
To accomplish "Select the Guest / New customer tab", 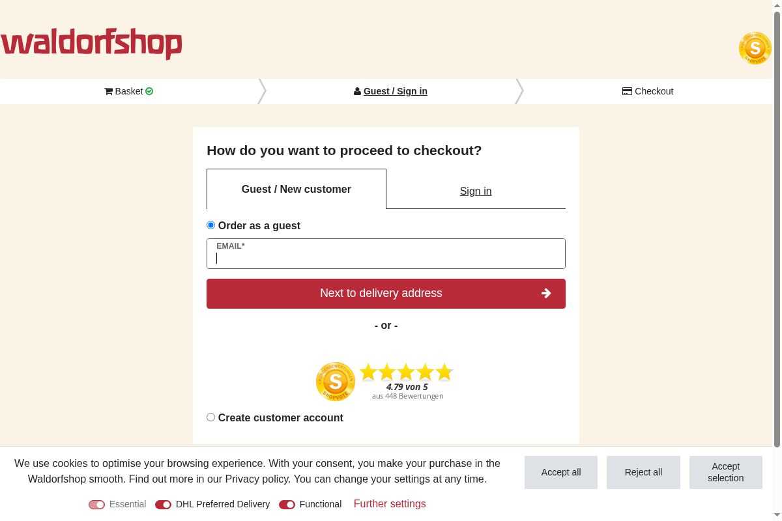I will (297, 190).
